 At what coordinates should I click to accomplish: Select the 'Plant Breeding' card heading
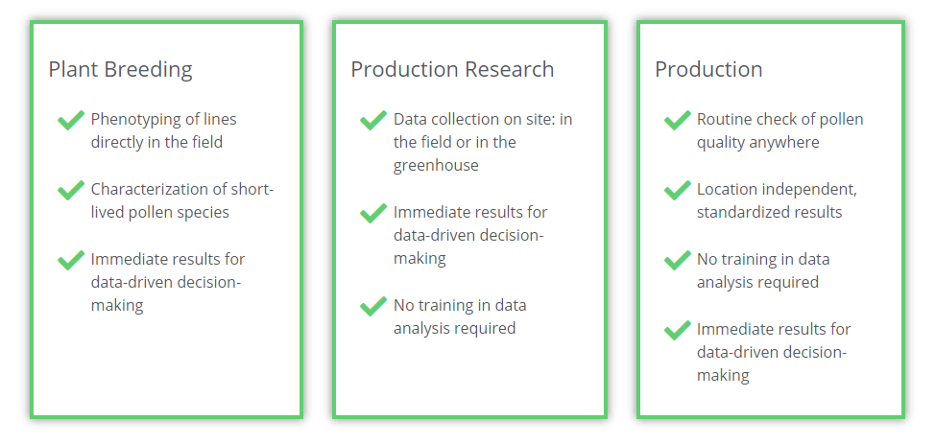pos(120,69)
